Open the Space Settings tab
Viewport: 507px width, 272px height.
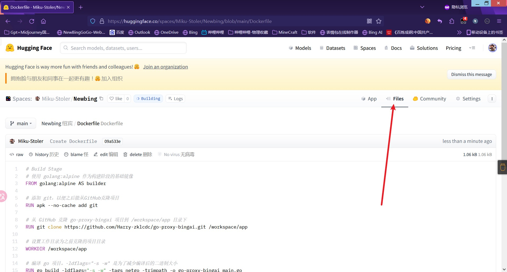click(x=468, y=99)
